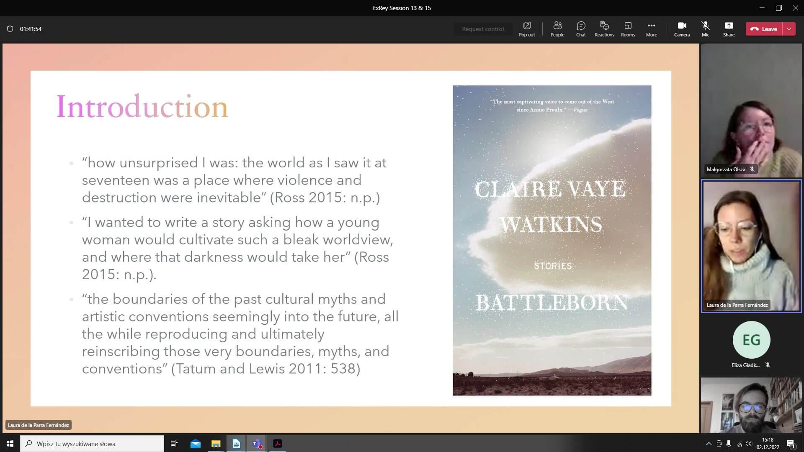Click the presenter label on the shared slide
The image size is (804, 452).
39,425
